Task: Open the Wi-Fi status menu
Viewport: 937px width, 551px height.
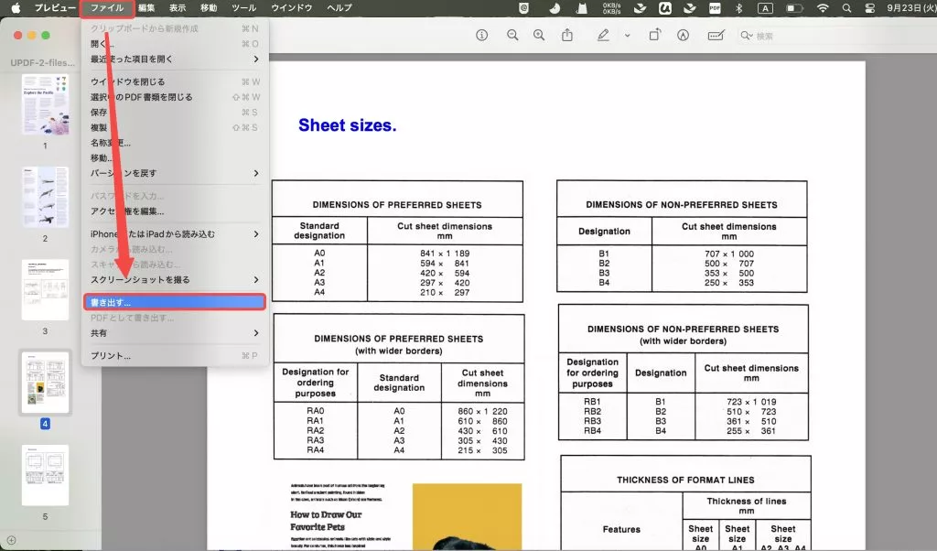Action: pyautogui.click(x=823, y=7)
